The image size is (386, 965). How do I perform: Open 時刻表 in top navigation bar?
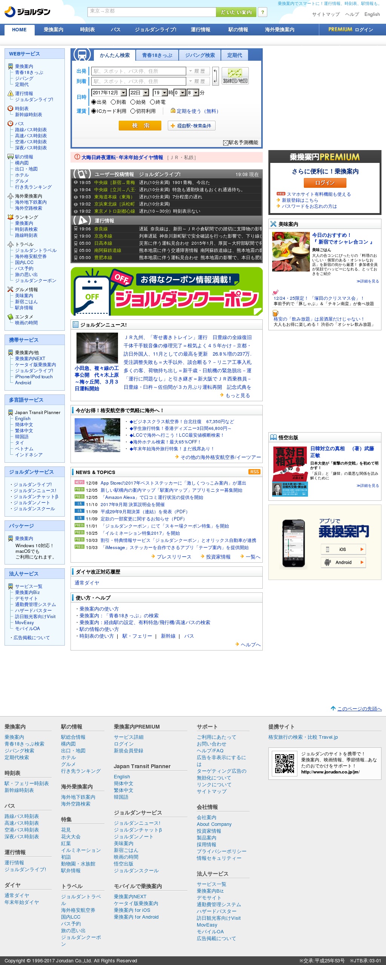[x=87, y=29]
